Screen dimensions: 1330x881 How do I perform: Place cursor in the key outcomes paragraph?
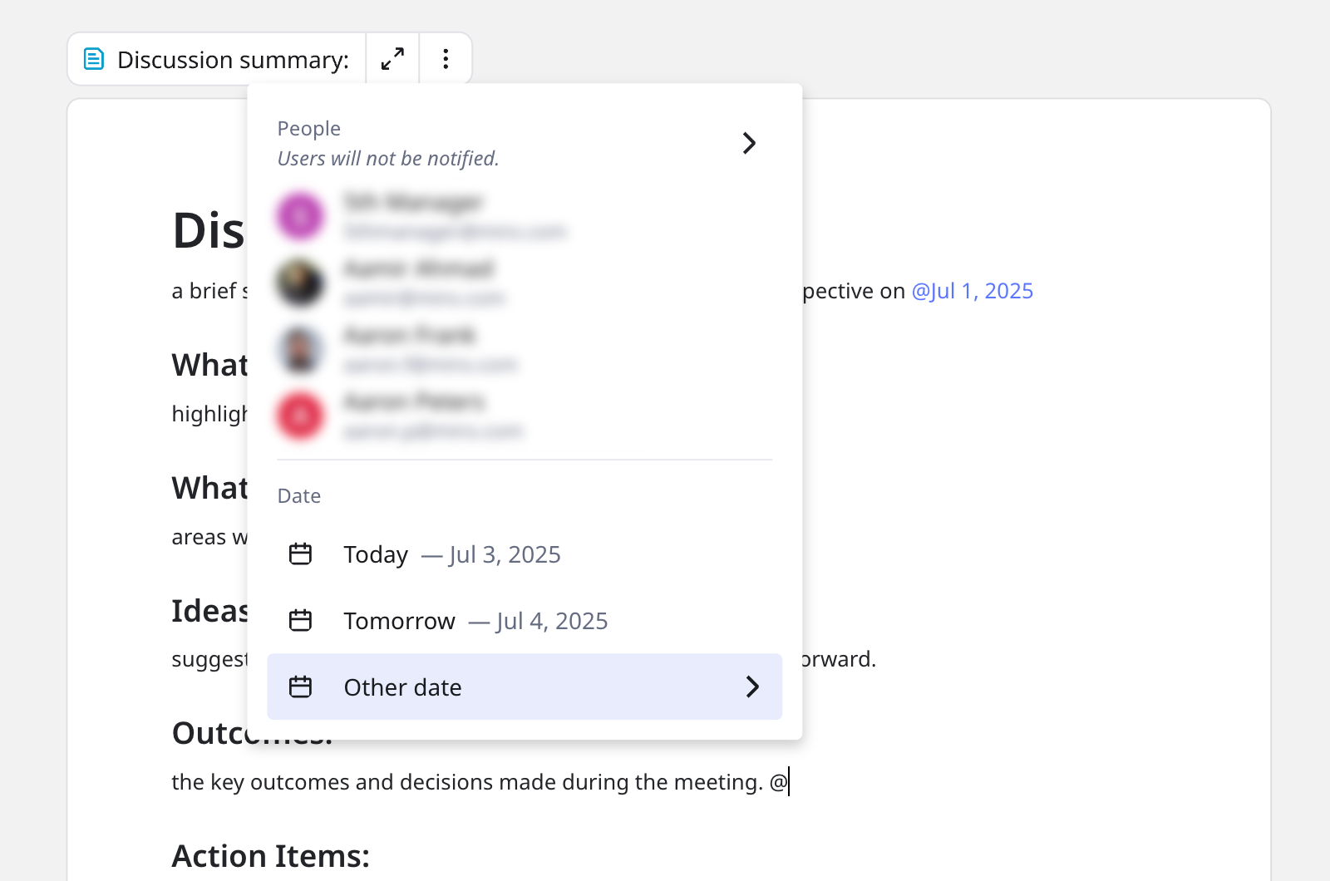[465, 783]
